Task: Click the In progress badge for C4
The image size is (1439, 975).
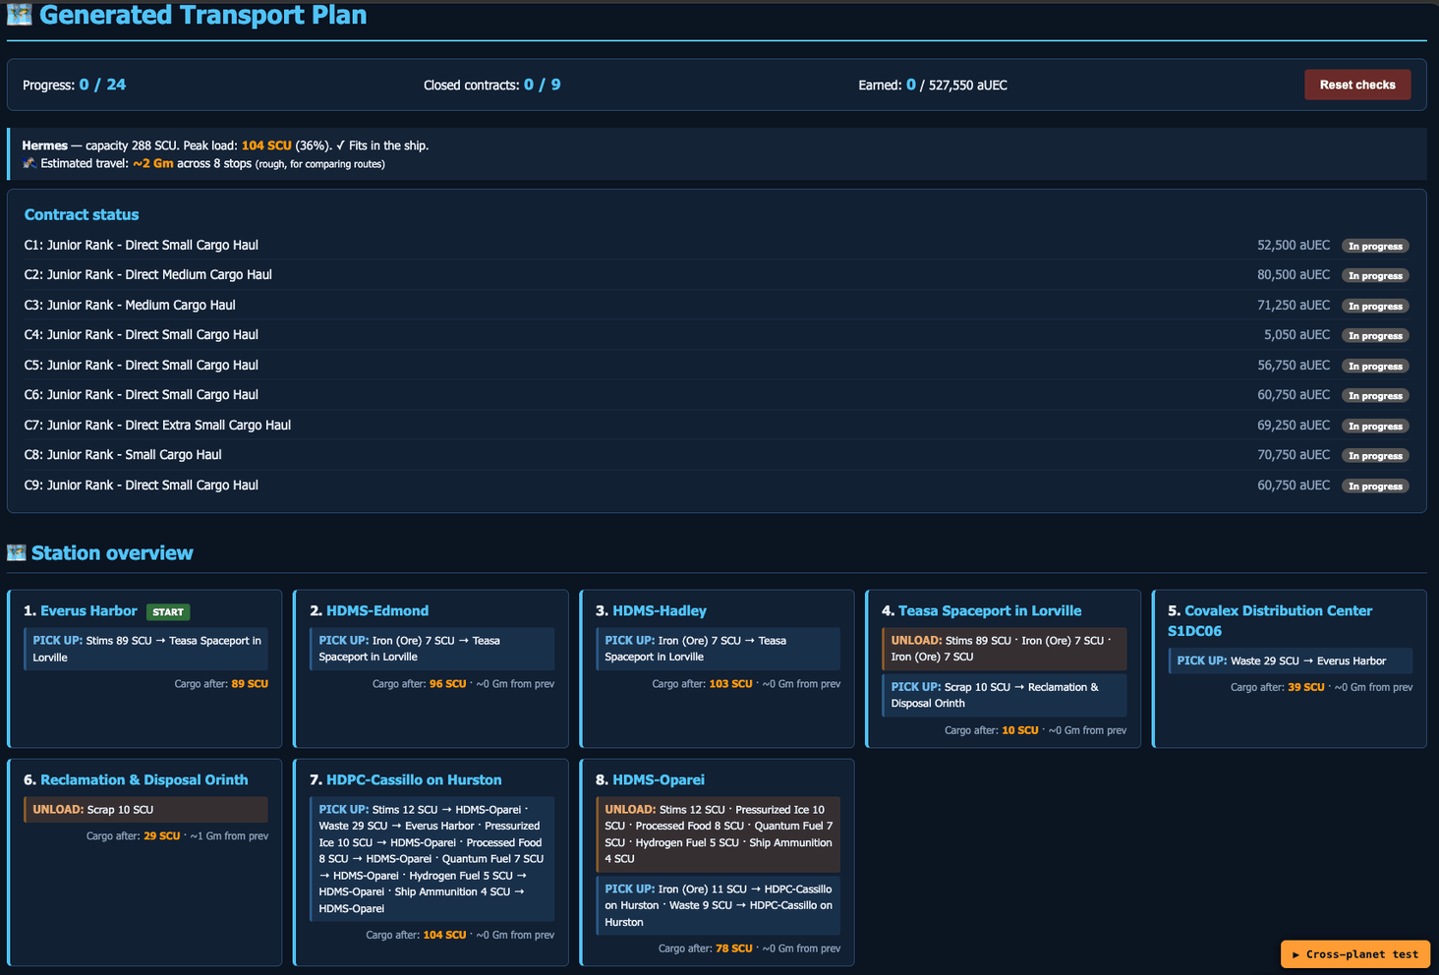Action: coord(1375,336)
